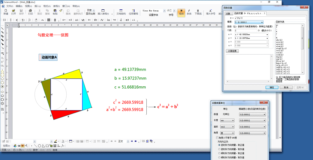
Task: Open the 插入 menu
Action: pyautogui.click(x=38, y=6)
